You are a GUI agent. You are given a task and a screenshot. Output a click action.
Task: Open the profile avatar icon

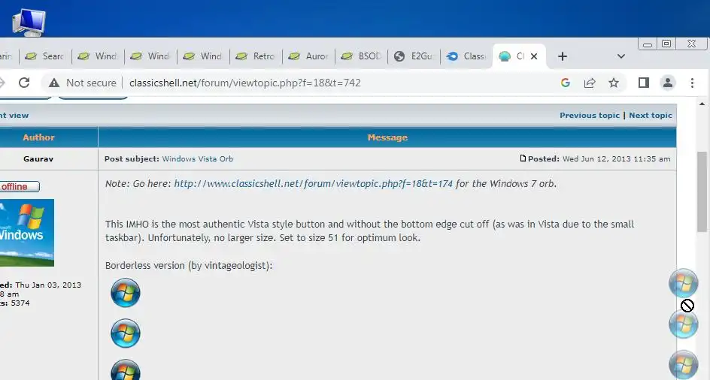pyautogui.click(x=667, y=83)
